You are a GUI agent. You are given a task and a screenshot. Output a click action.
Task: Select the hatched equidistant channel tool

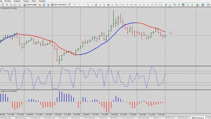[x=96, y=5]
